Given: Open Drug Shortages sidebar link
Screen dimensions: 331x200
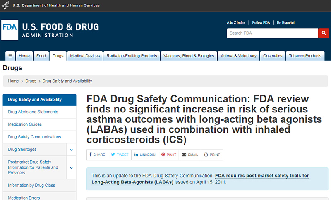Looking at the screenshot, I should pos(22,150).
